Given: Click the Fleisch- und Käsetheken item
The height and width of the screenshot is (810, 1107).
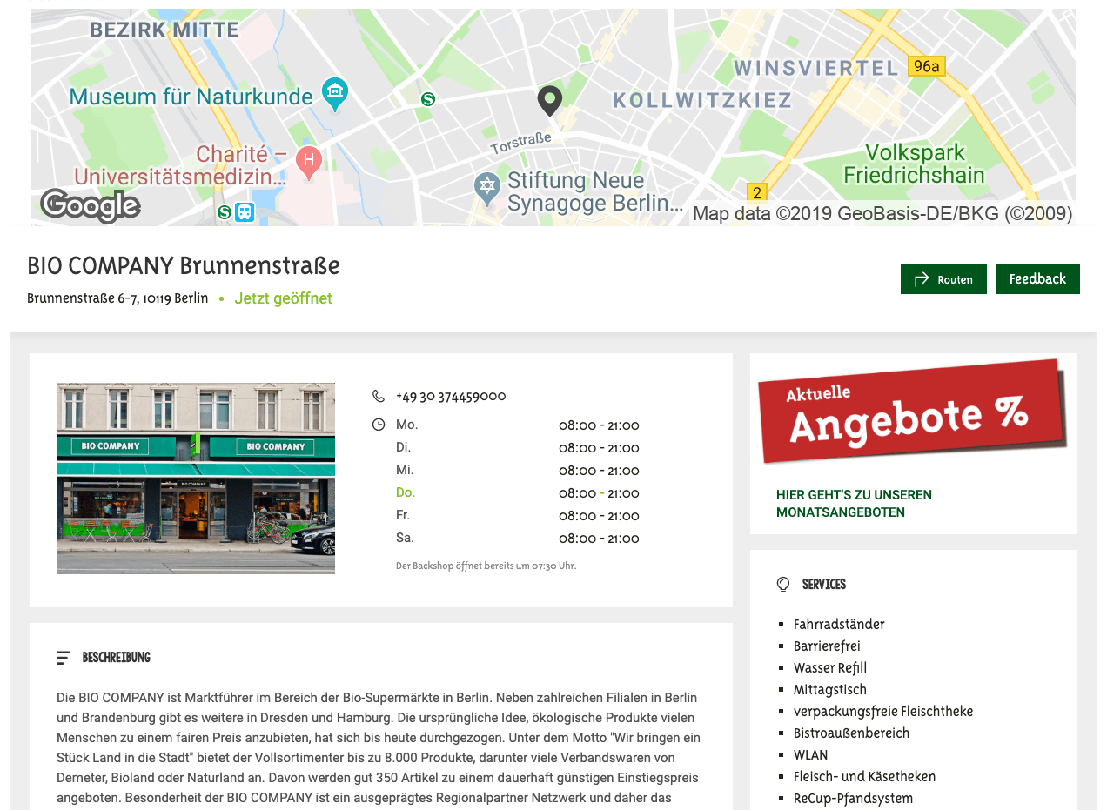Looking at the screenshot, I should click(x=865, y=777).
